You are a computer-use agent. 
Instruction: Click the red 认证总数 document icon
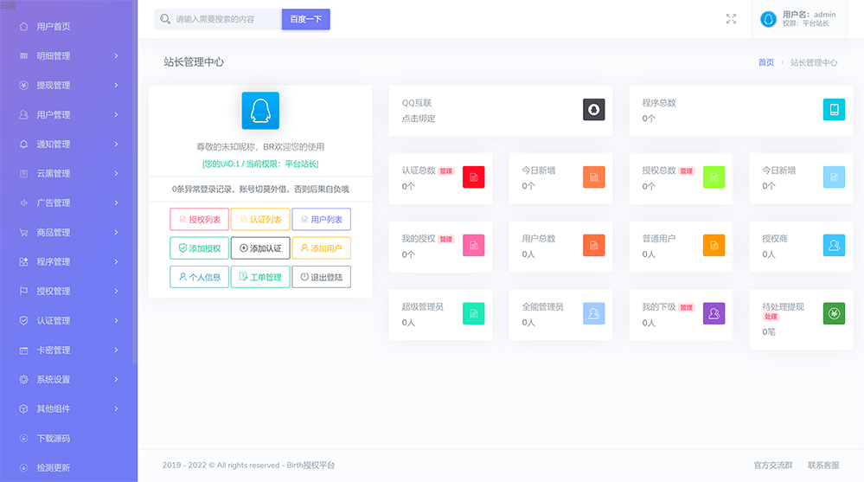(473, 177)
